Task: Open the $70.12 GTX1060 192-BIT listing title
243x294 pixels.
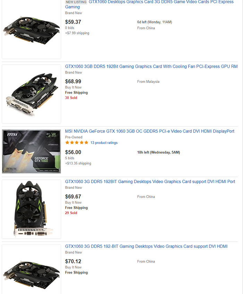Action: tap(146, 246)
